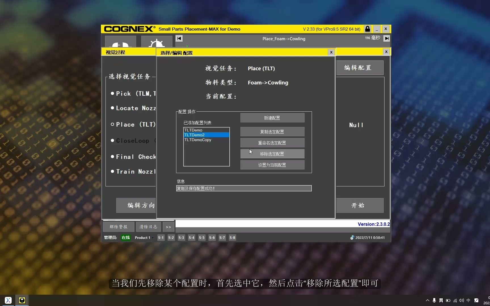Select the Pick (TLM) vision task radio button
Image resolution: width=490 pixels, height=306 pixels.
(x=113, y=93)
